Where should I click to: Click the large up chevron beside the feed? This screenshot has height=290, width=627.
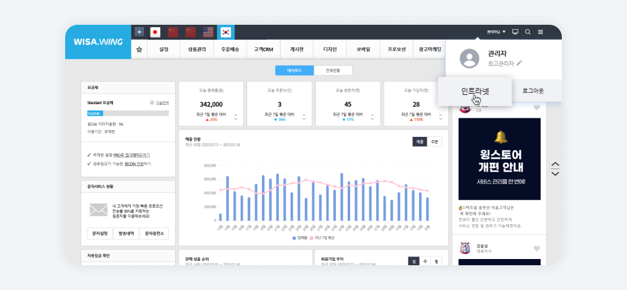(555, 164)
